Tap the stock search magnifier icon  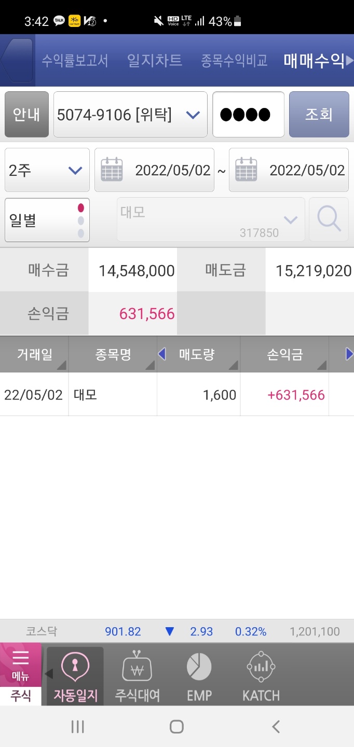click(329, 219)
